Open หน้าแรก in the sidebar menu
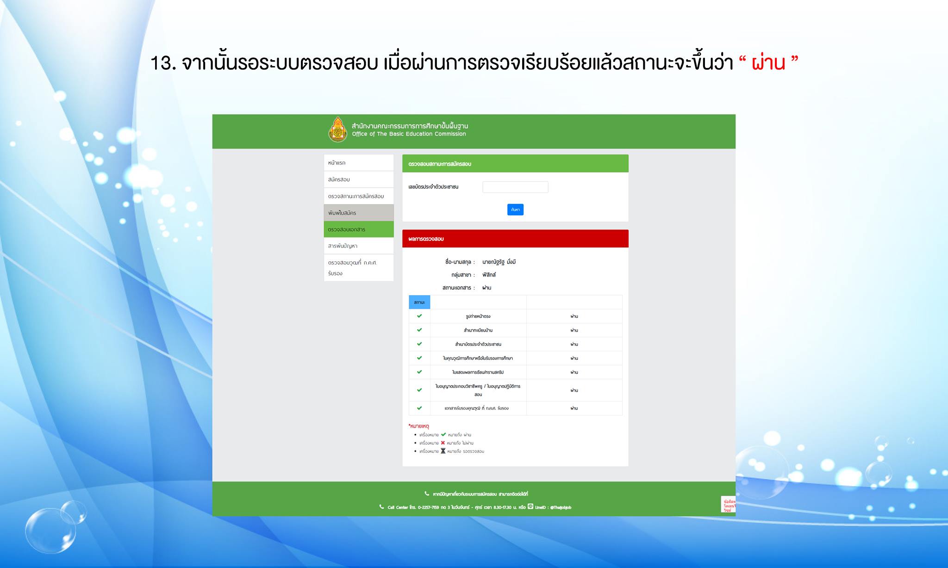The width and height of the screenshot is (948, 568). 358,163
